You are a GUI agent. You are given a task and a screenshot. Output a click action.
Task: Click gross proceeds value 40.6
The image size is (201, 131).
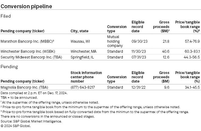166,51
